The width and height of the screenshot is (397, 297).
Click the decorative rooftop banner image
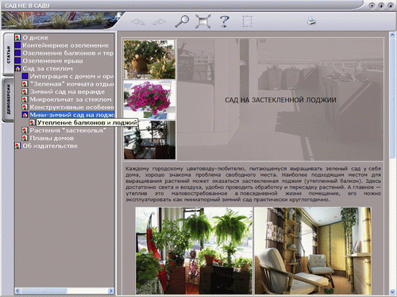(61, 21)
